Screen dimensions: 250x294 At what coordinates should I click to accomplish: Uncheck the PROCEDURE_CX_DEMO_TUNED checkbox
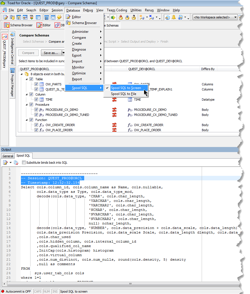click(36, 114)
